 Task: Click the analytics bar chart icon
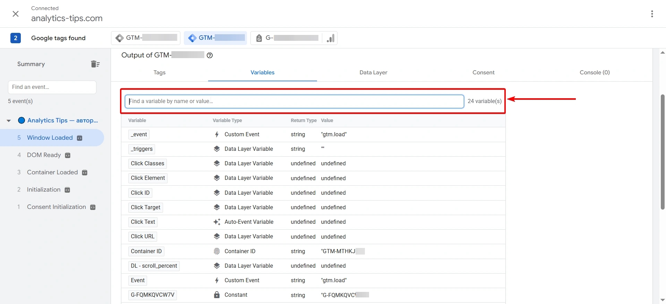(x=330, y=38)
